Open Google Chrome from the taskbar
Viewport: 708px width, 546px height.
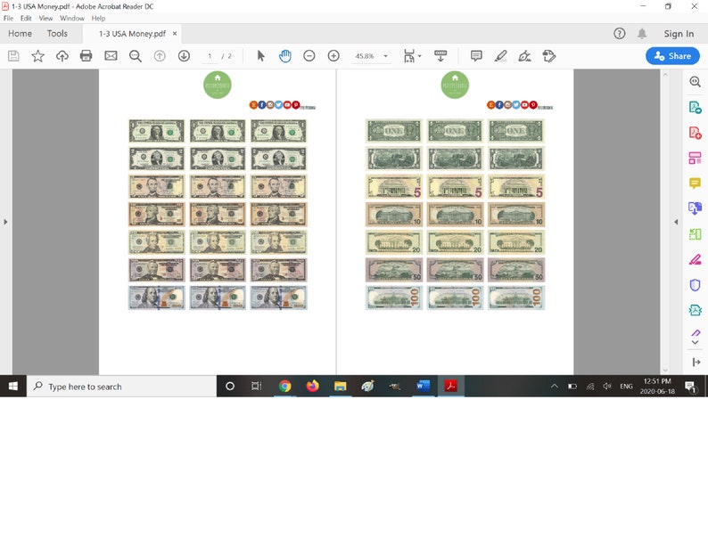click(285, 386)
